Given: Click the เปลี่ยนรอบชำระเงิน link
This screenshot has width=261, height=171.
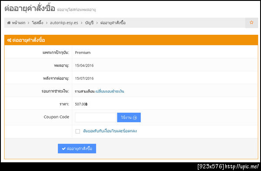Looking at the screenshot, I should tap(110, 91).
